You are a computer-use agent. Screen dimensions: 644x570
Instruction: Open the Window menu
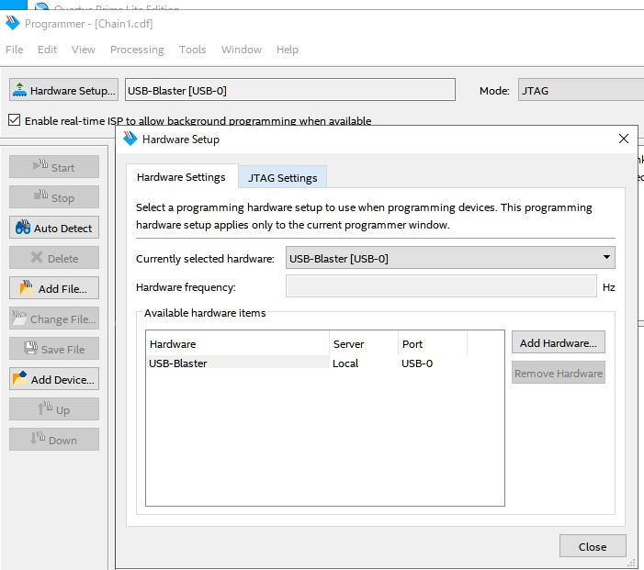point(241,50)
